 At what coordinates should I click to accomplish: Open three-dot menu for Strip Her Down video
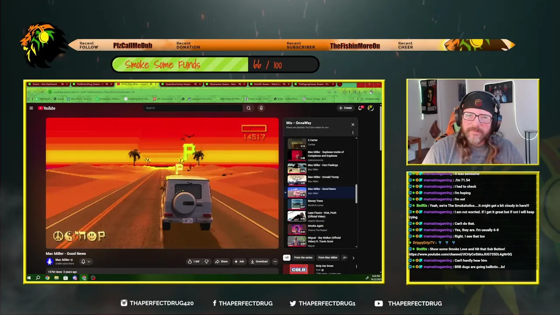356,266
